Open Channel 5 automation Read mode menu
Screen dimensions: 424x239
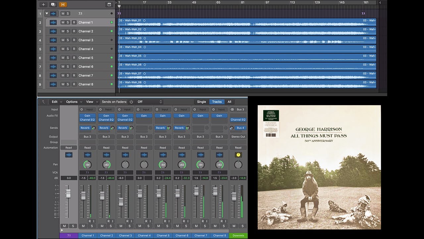tap(163, 148)
